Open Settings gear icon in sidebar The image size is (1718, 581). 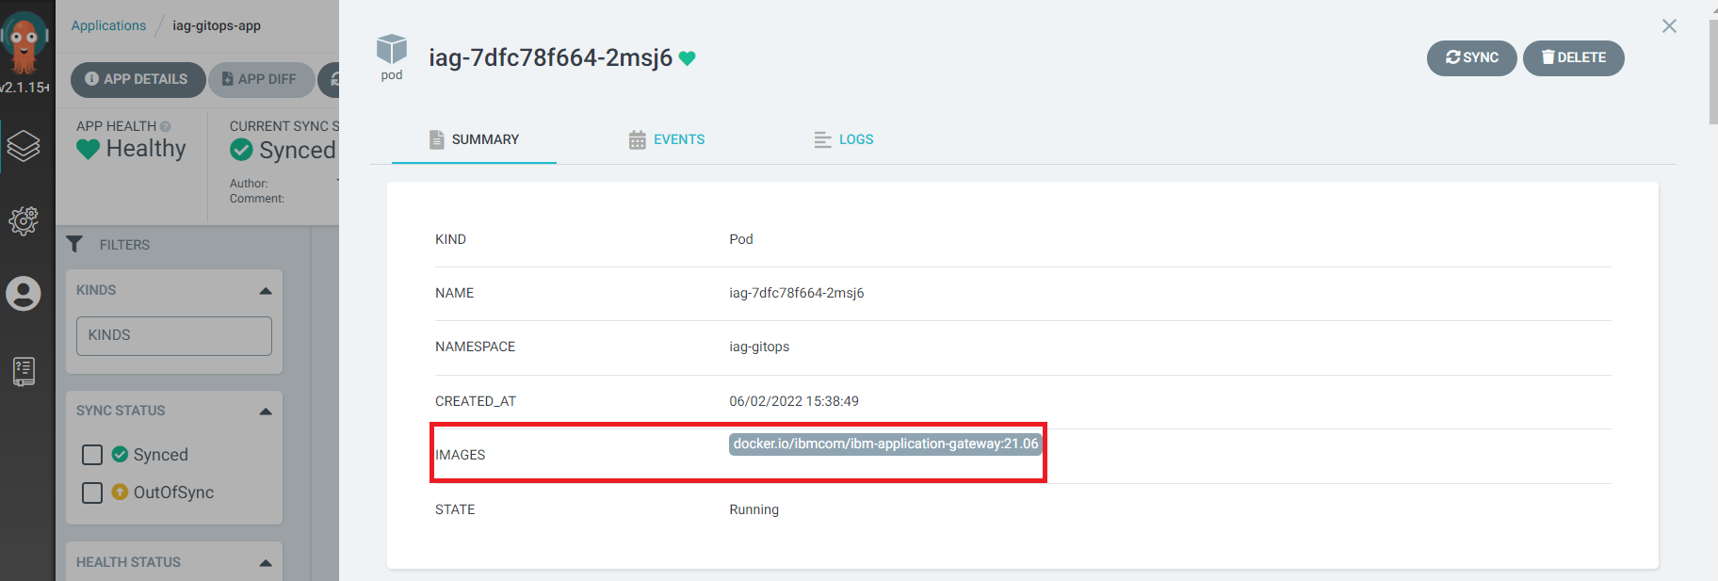[x=24, y=221]
